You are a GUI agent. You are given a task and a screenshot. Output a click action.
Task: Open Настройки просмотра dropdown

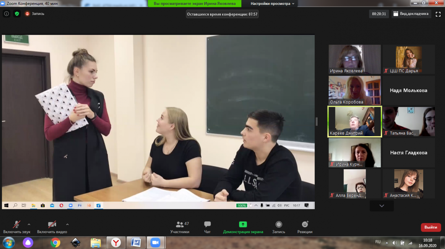(x=273, y=3)
